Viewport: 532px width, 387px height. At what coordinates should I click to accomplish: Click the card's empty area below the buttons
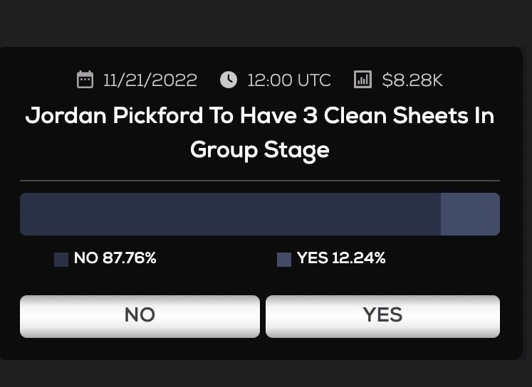(x=260, y=349)
